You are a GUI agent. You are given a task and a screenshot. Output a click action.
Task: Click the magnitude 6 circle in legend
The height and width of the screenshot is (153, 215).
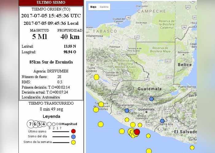coord(35,124)
